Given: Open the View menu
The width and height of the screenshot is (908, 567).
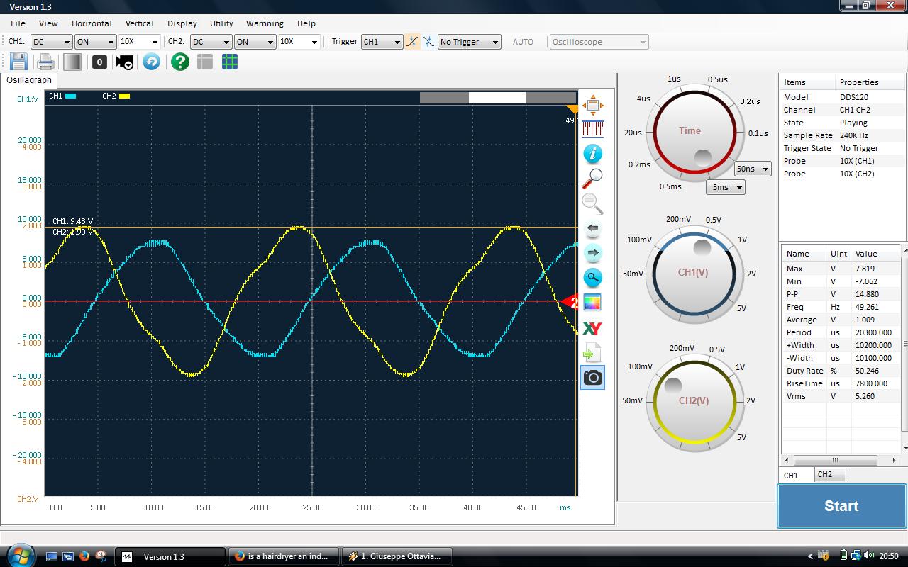Looking at the screenshot, I should click(48, 23).
